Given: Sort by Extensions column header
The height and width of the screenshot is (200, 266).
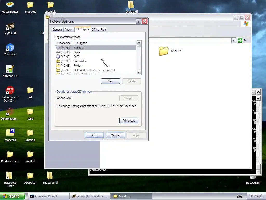Looking at the screenshot, I should pos(64,43).
